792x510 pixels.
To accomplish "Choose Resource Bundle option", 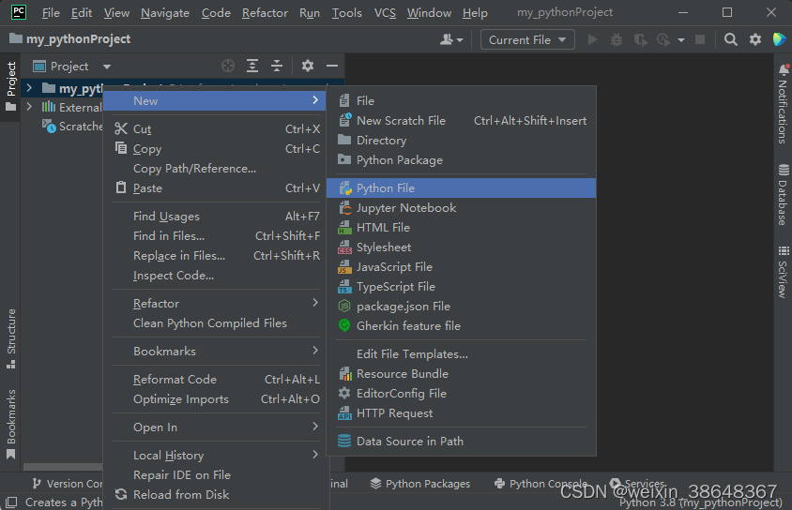I will click(x=461, y=374).
